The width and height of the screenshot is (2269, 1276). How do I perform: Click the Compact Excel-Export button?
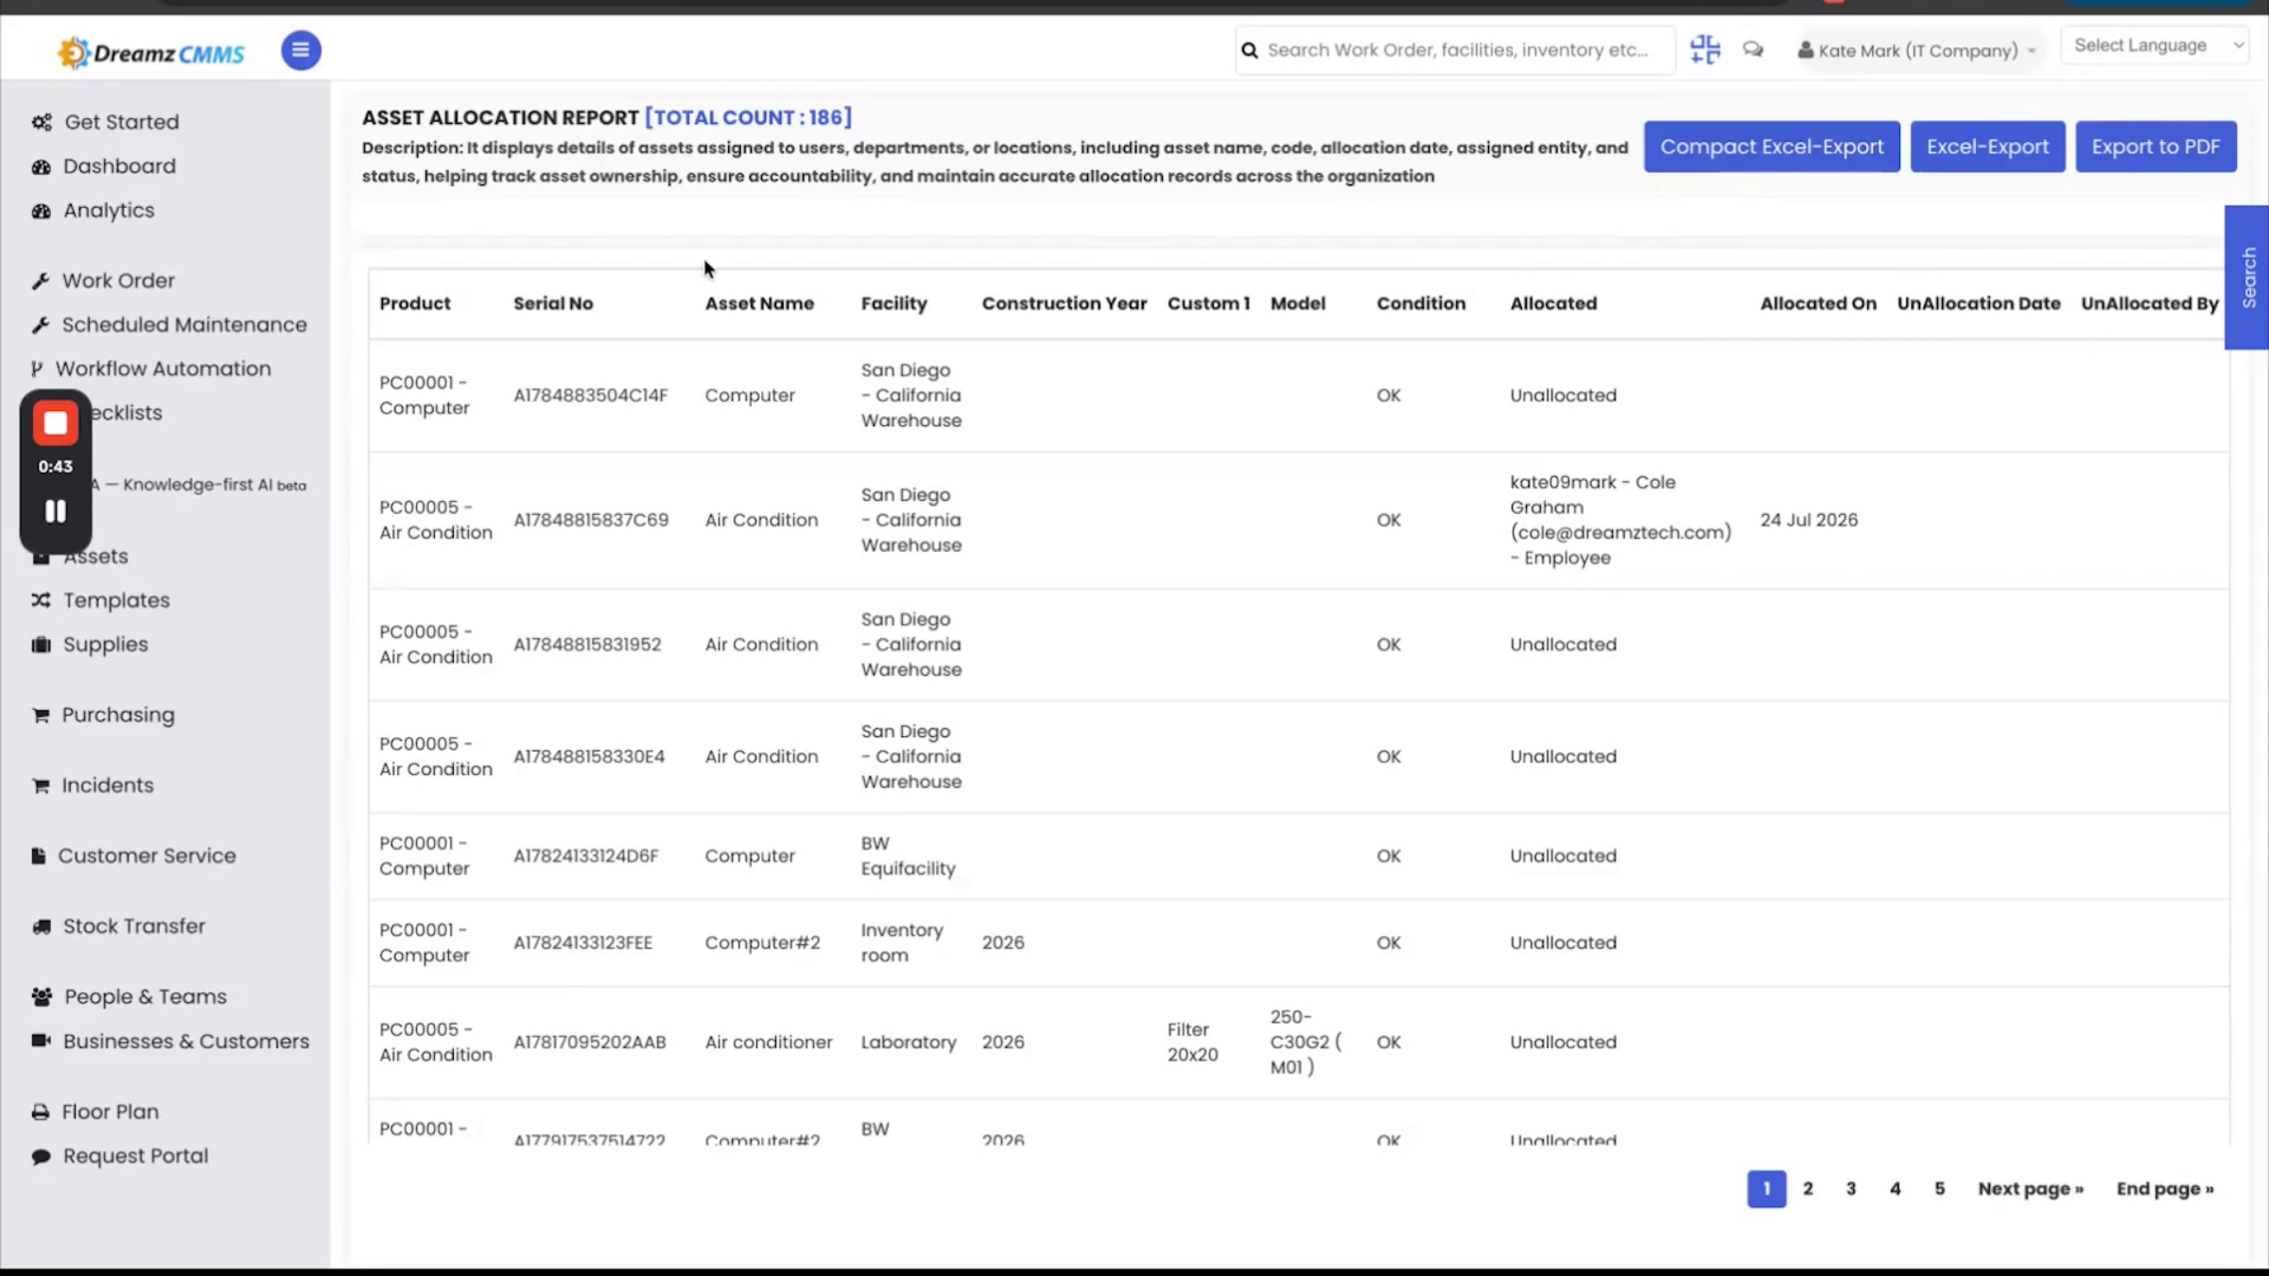[1772, 147]
